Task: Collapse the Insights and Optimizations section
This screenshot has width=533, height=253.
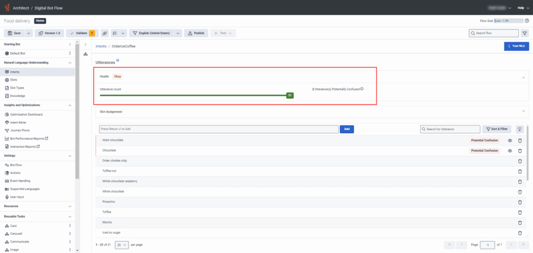Action: point(70,105)
